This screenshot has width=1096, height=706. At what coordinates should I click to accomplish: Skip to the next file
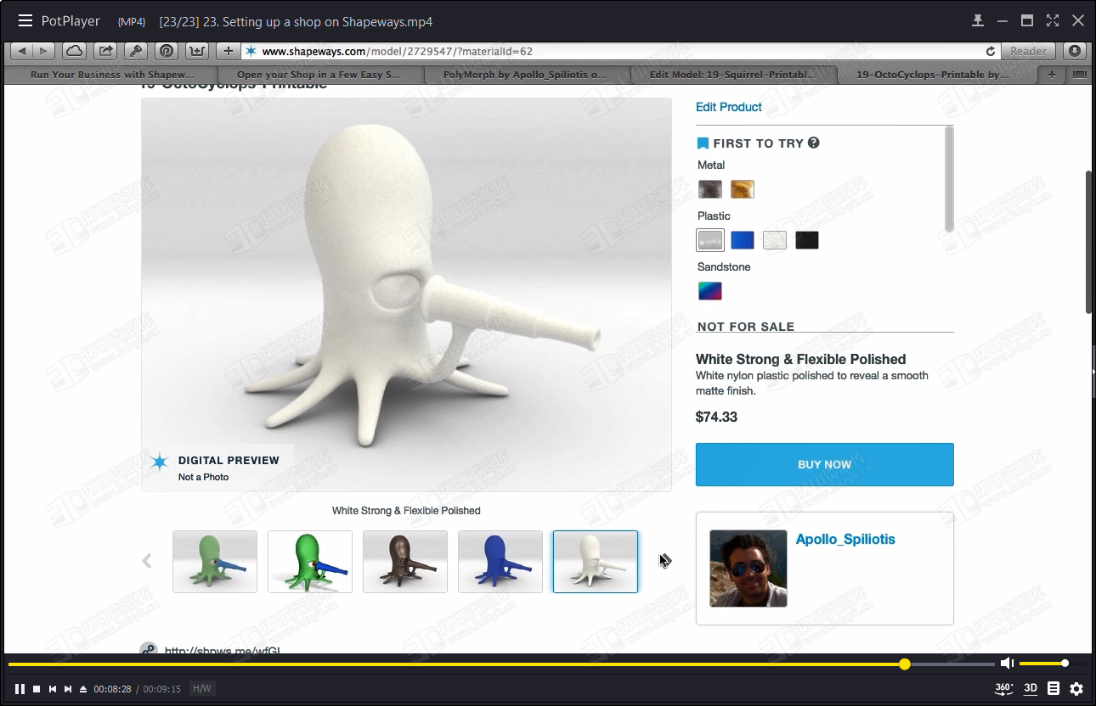click(68, 689)
